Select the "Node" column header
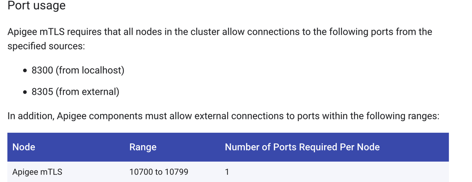 24,147
